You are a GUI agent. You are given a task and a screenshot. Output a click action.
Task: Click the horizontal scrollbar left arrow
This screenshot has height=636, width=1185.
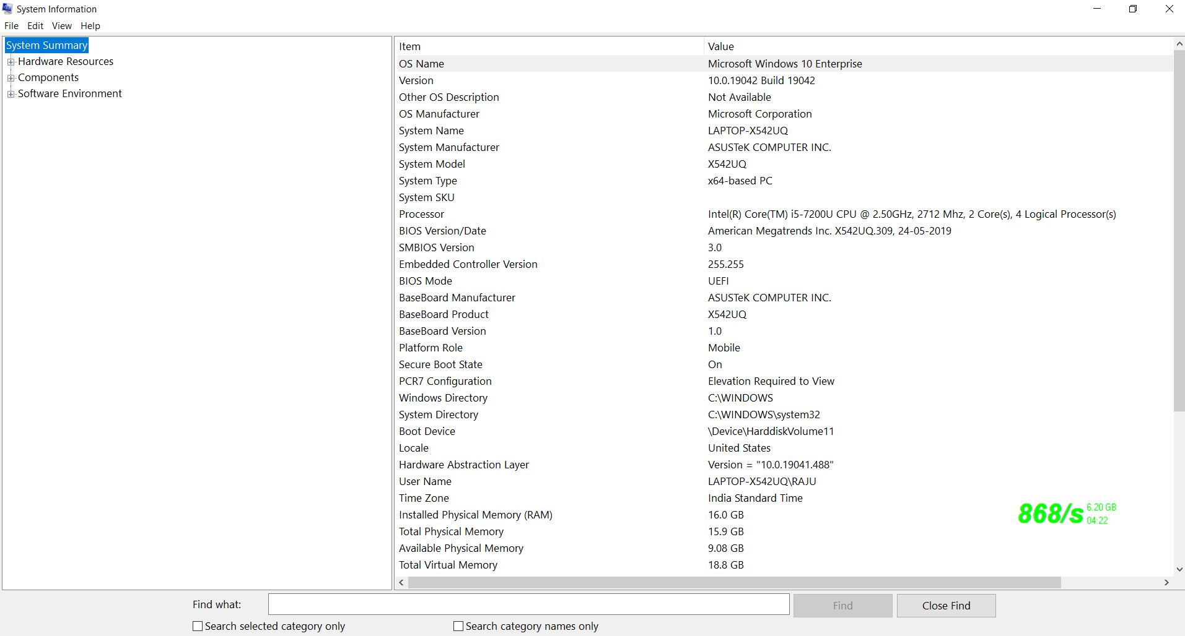point(401,583)
